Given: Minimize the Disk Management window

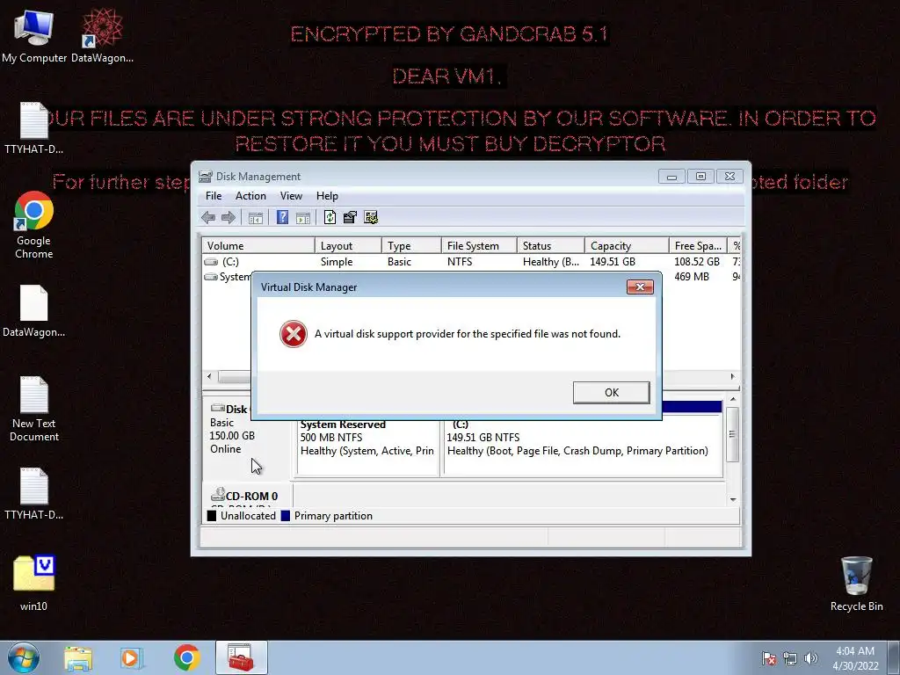Looking at the screenshot, I should [671, 177].
